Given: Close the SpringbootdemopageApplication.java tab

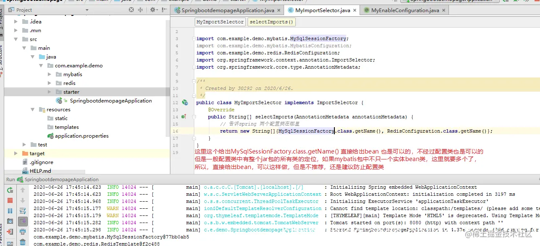Looking at the screenshot, I should tap(279, 10).
